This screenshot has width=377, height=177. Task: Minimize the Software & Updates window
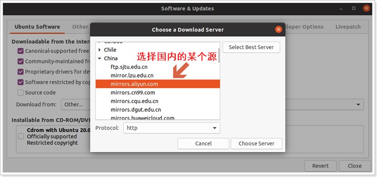tap(342, 9)
